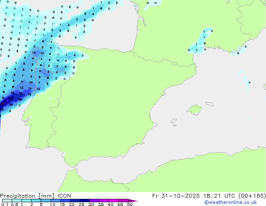This screenshot has width=266, height=206.
Task: Click the '40' legend scale label
Action: pyautogui.click(x=110, y=204)
